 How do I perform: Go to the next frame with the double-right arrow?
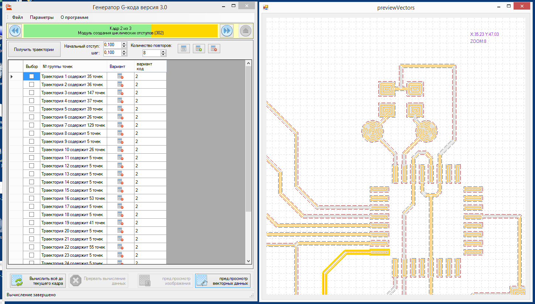[227, 31]
